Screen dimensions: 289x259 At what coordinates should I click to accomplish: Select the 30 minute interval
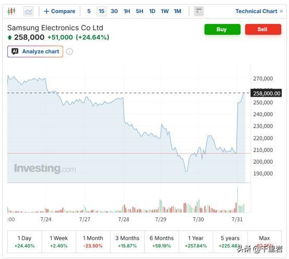[114, 11]
